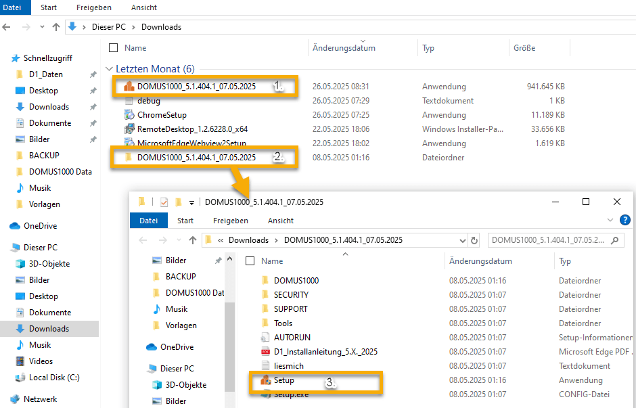Click the debug text document icon
The height and width of the screenshot is (408, 636).
pos(129,101)
